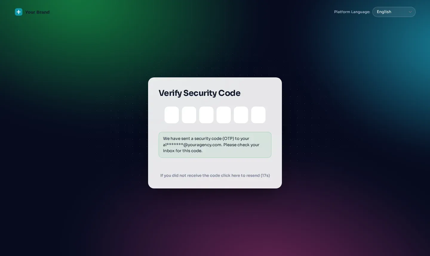
Task: Click the resend code link
Action: pyautogui.click(x=215, y=176)
